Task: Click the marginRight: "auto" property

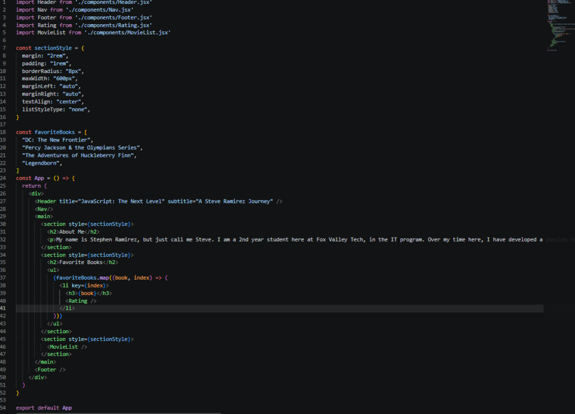Action: pyautogui.click(x=52, y=94)
